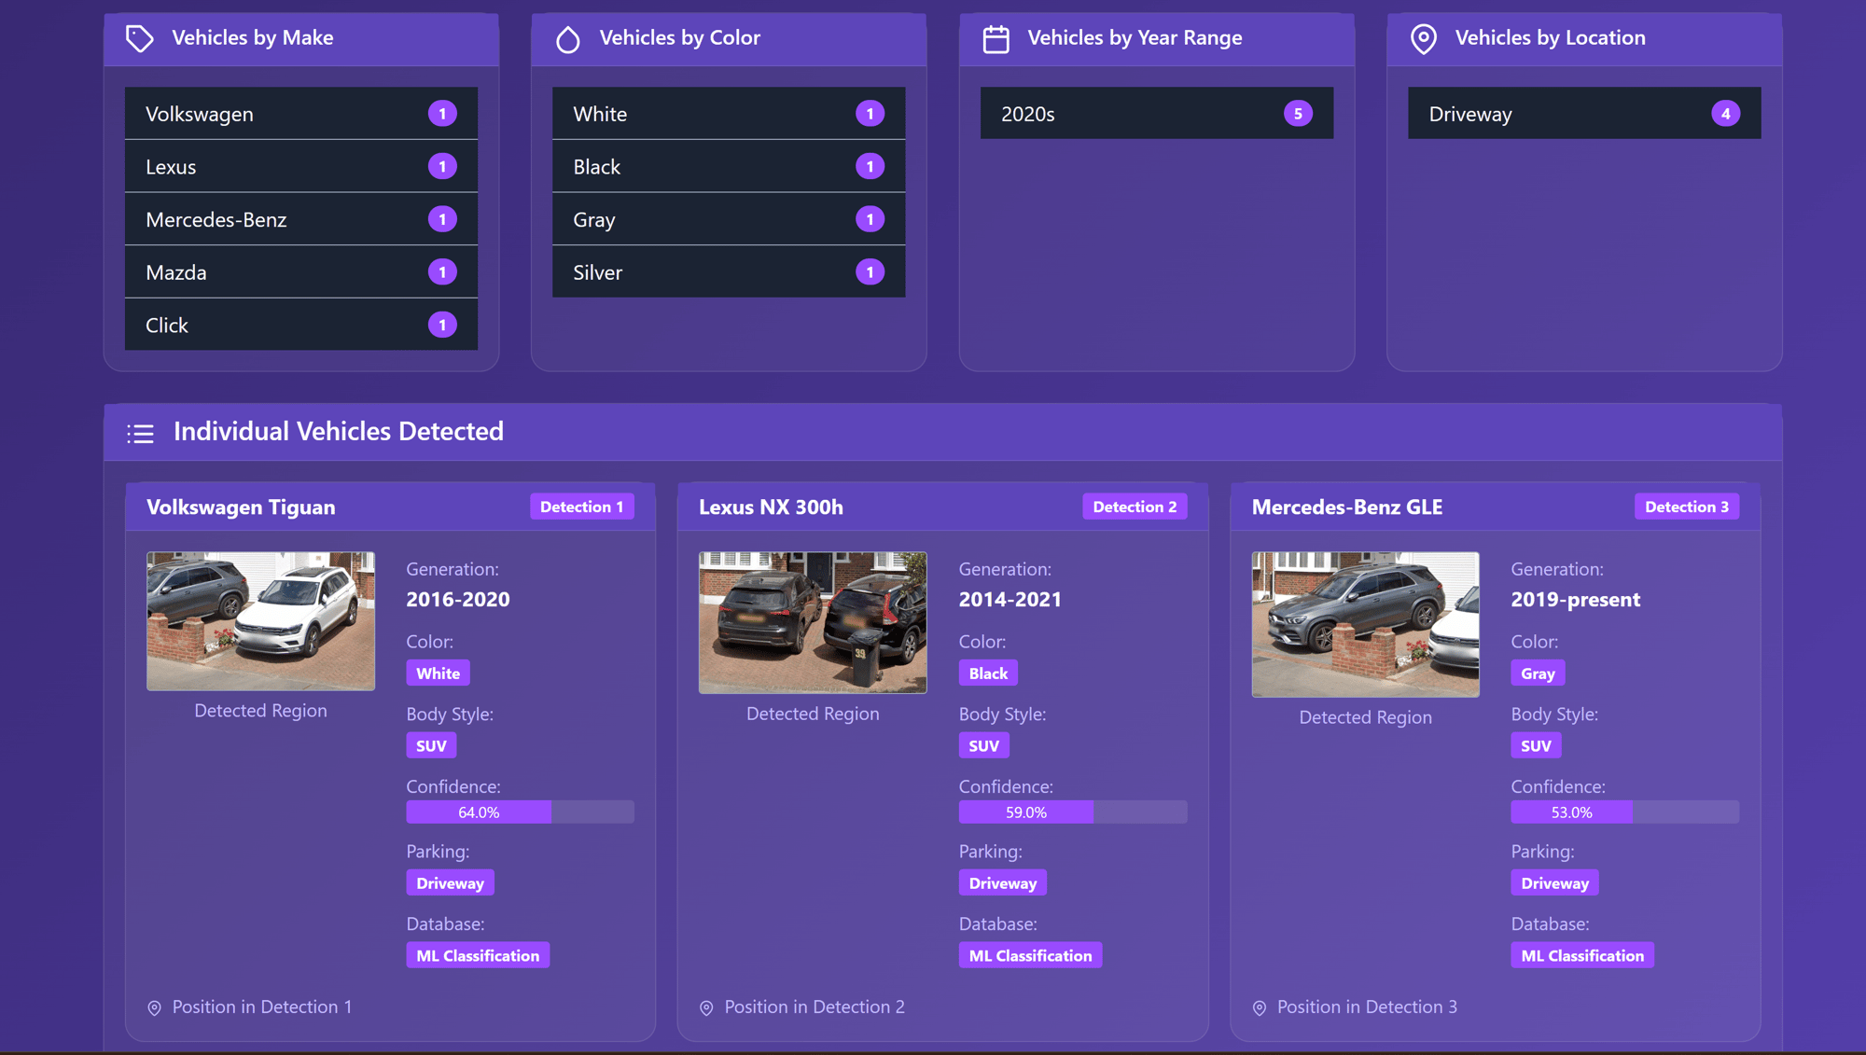Open the Volkswagen Tiguan detected region thumbnail
Image resolution: width=1866 pixels, height=1055 pixels.
261,621
